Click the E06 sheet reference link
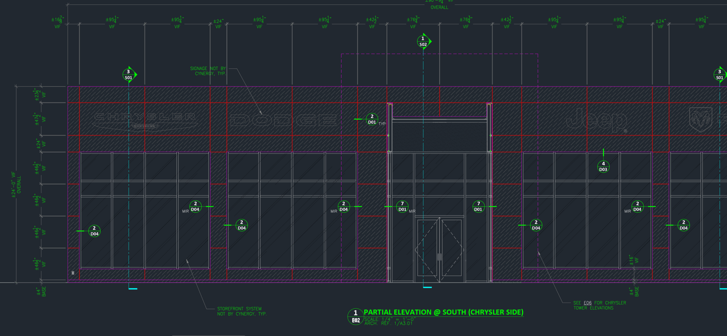This screenshot has width=727, height=336. tap(588, 303)
